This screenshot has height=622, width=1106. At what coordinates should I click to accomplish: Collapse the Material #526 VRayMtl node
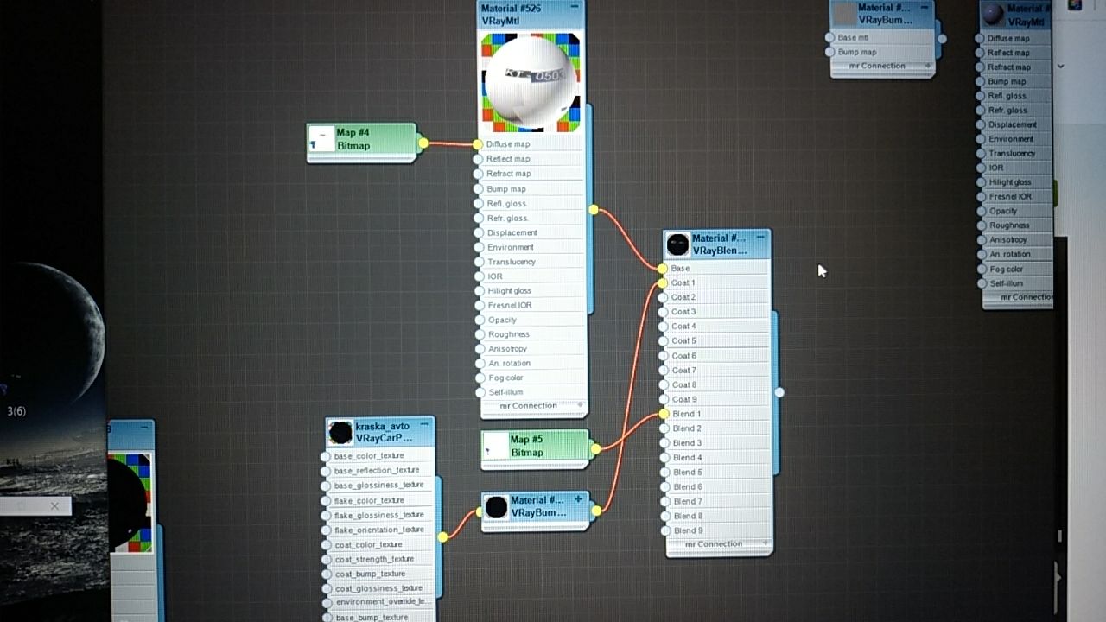coord(575,6)
